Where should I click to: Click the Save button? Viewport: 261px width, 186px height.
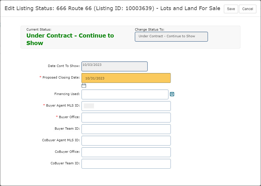tap(231, 9)
